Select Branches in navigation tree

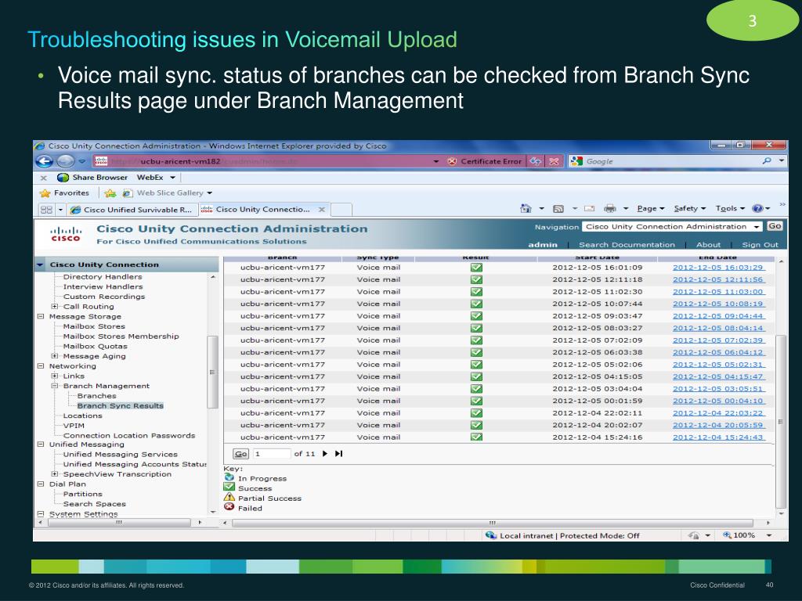pyautogui.click(x=96, y=396)
